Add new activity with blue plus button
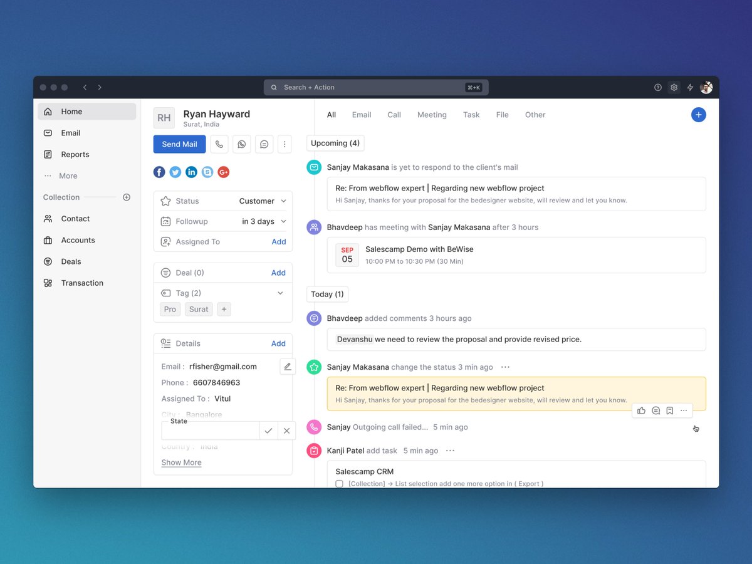The height and width of the screenshot is (564, 752). pos(699,115)
